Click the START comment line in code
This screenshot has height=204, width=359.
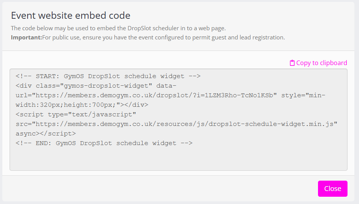tap(108, 76)
